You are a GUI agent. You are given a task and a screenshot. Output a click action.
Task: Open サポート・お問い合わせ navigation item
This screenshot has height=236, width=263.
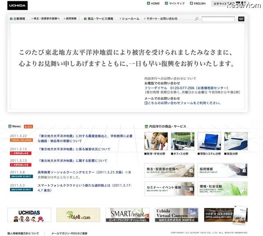coord(161,18)
